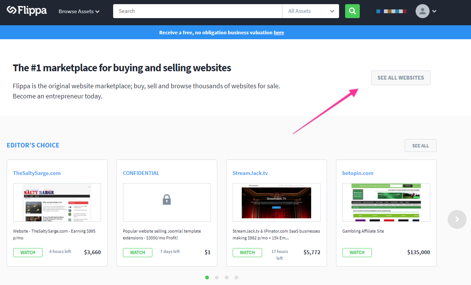Watch the StreamJack.tv listing
471x285 pixels.
pyautogui.click(x=247, y=253)
